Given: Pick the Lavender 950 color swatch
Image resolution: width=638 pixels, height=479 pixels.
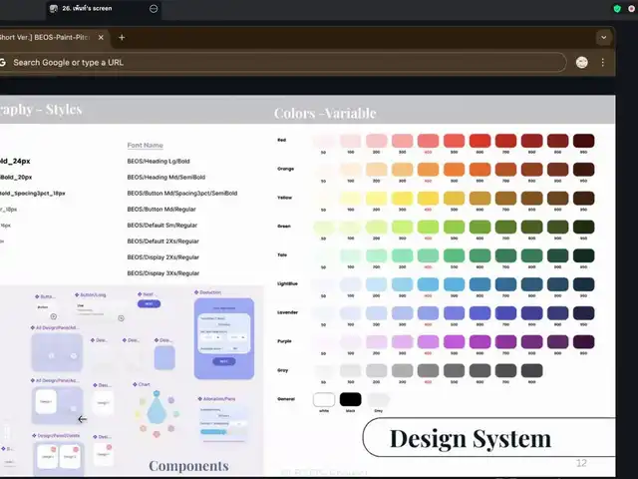Looking at the screenshot, I should point(584,312).
